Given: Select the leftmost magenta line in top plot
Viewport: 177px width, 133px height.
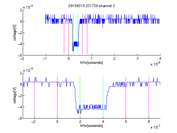Looking at the screenshot, I should point(64,34).
